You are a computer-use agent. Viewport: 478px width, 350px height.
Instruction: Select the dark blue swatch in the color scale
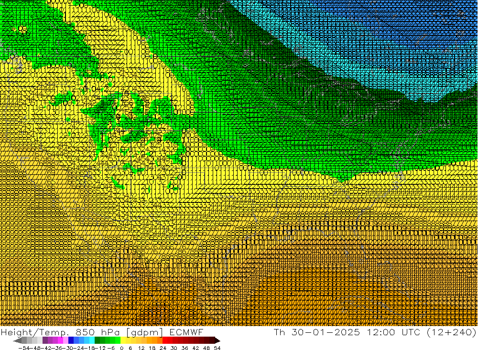coord(71,340)
